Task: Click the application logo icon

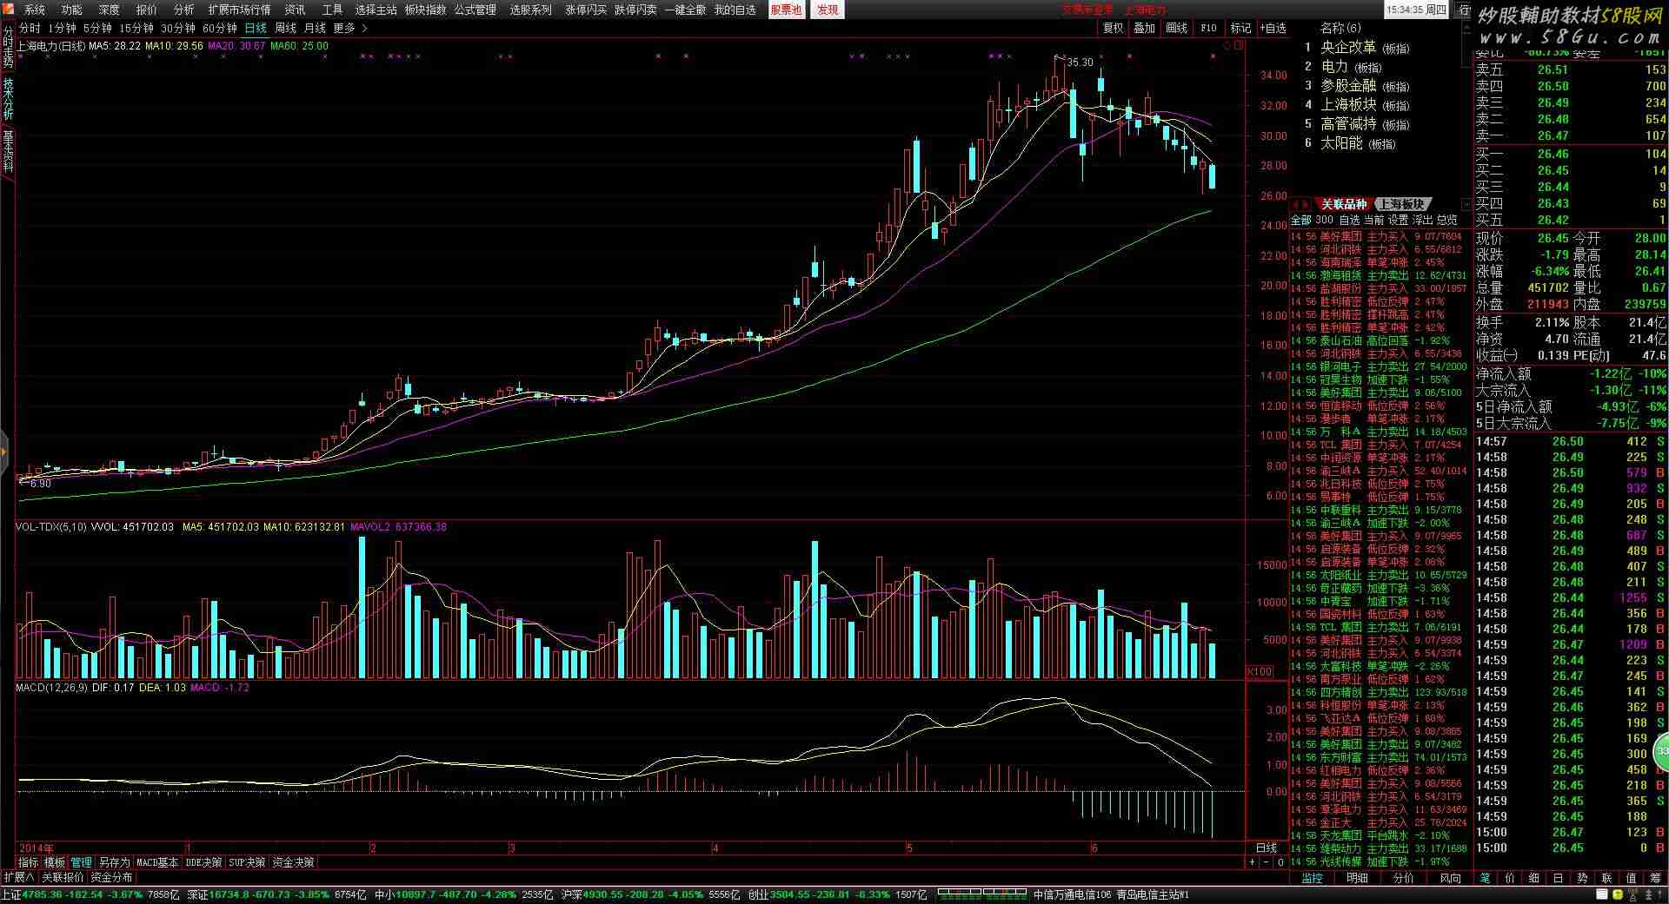Action: coord(8,10)
